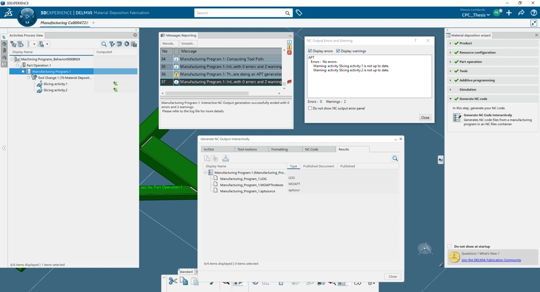
Task: Filter messages by yellow warning icon
Action: tap(289, 48)
